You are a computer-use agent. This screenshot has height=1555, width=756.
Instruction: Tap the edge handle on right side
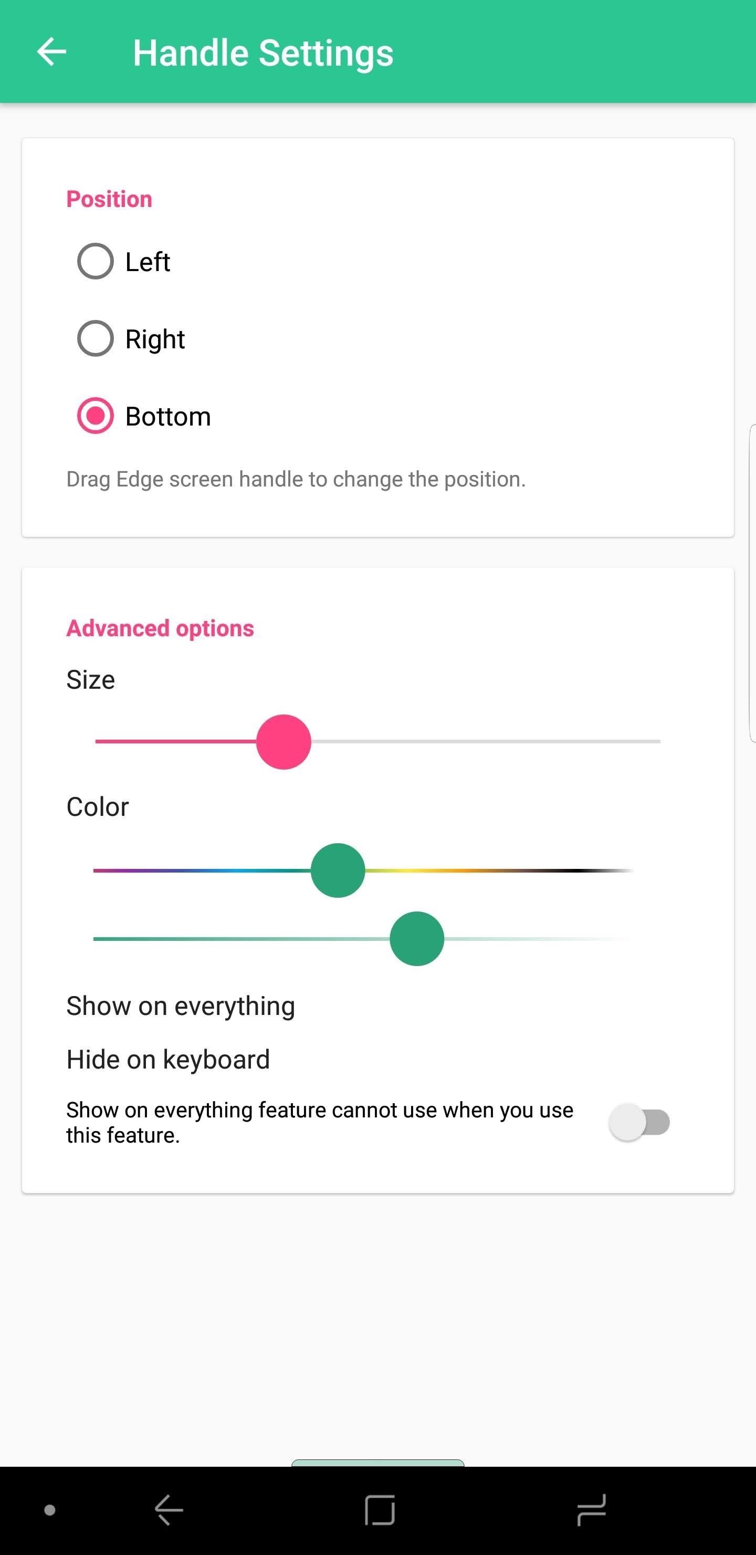752,583
